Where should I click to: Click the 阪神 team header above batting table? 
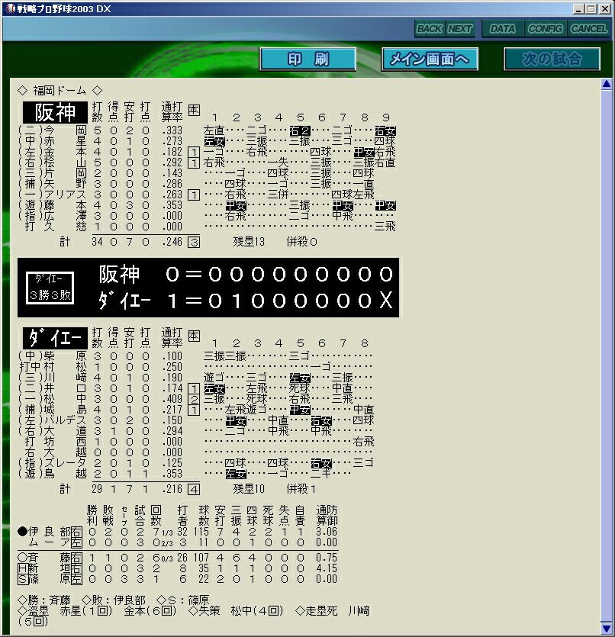[55, 113]
